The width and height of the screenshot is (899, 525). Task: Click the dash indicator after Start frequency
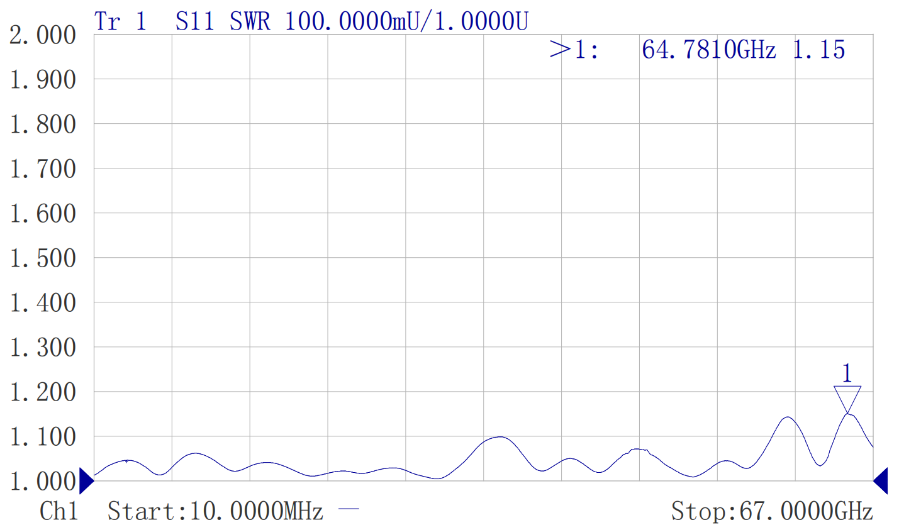[x=349, y=509]
